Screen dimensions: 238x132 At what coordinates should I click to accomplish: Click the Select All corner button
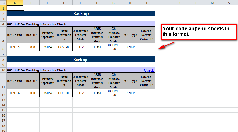coord(3,3)
